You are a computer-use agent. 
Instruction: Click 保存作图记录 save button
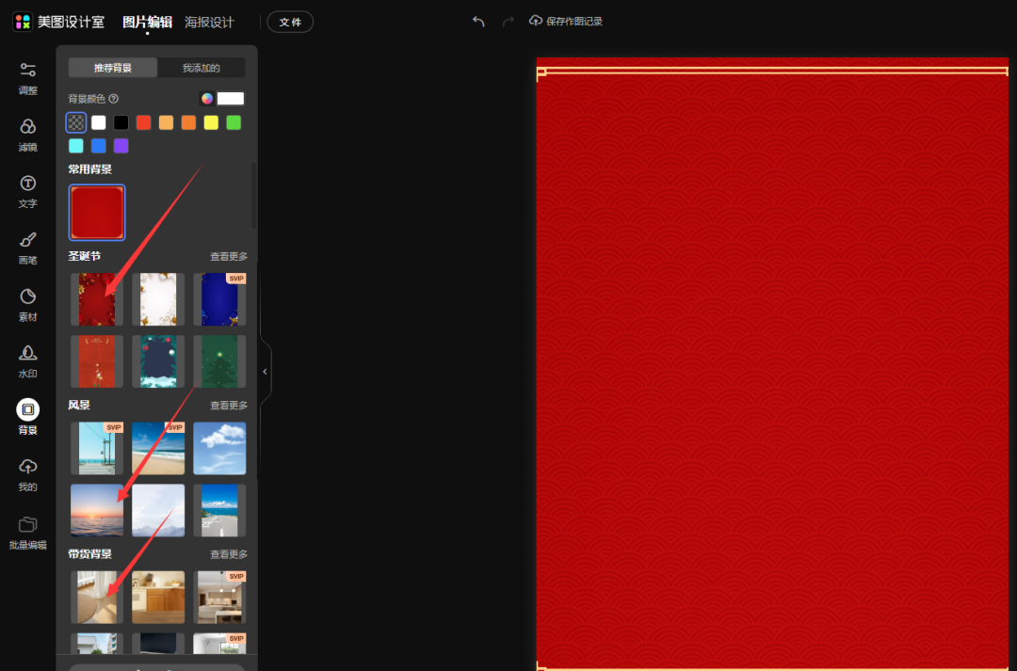[x=566, y=21]
